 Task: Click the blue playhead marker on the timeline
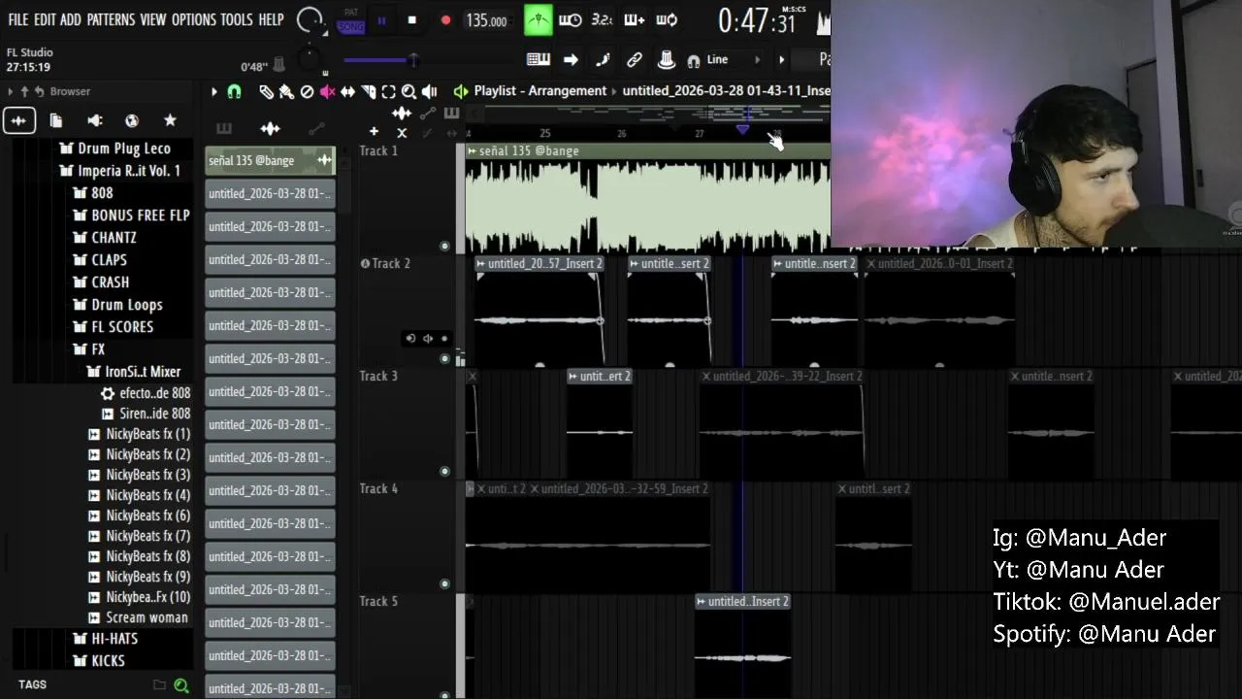point(742,129)
